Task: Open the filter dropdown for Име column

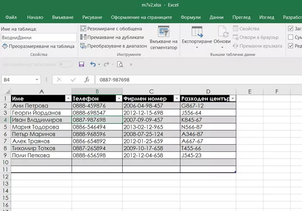Action: point(67,99)
